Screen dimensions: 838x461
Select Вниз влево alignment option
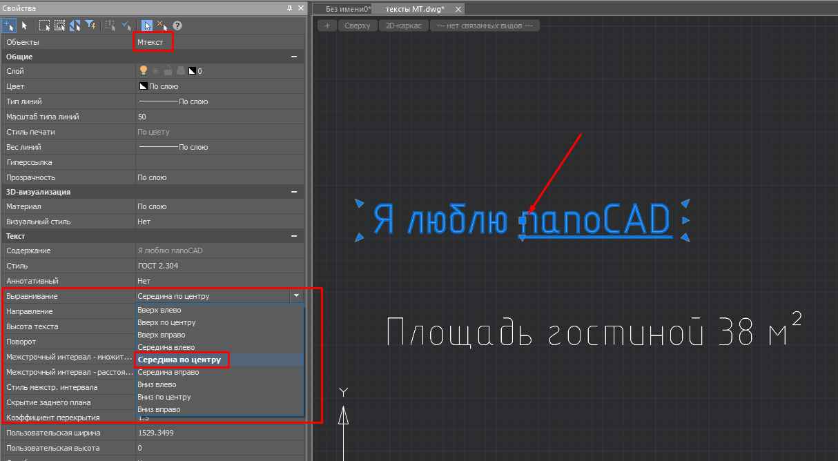coord(157,384)
